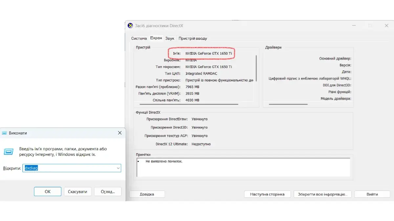Image resolution: width=394 pixels, height=221 pixels.
Task: Click the Integrated RAMDAC value
Action: (x=201, y=74)
